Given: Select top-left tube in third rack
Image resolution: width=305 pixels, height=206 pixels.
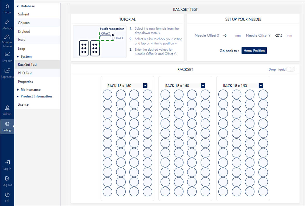Looking at the screenshot, I should point(223,95).
